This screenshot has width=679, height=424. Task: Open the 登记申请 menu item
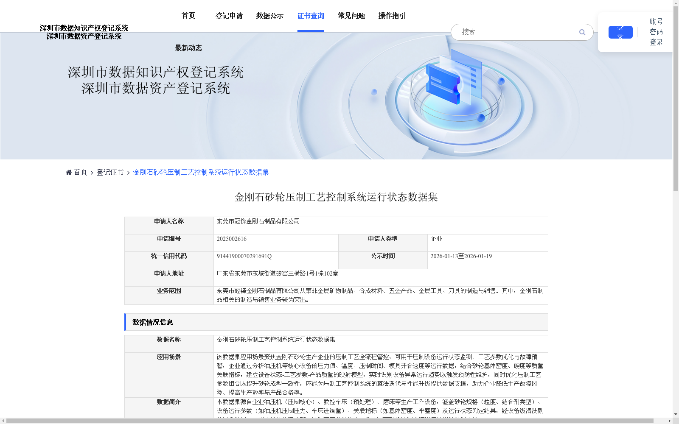[229, 16]
